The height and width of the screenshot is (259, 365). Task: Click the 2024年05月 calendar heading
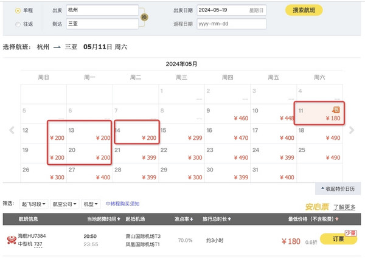click(181, 64)
